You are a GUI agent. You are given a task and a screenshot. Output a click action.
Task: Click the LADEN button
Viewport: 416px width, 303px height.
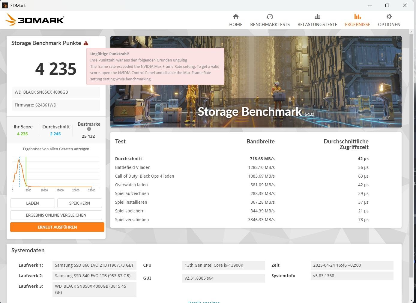tap(32, 203)
